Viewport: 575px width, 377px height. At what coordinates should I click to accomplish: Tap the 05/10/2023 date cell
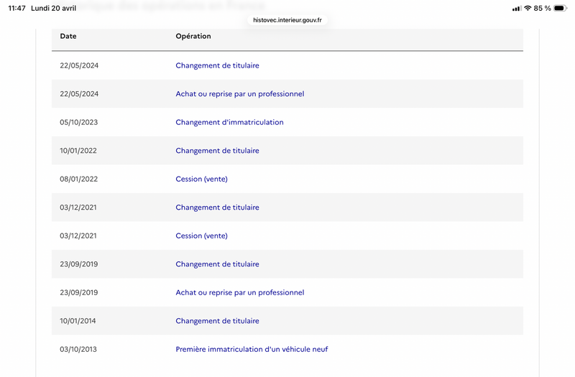click(79, 122)
